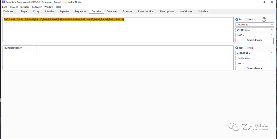Switch to the Sequencer tab
277x139 pixels.
(80, 11)
